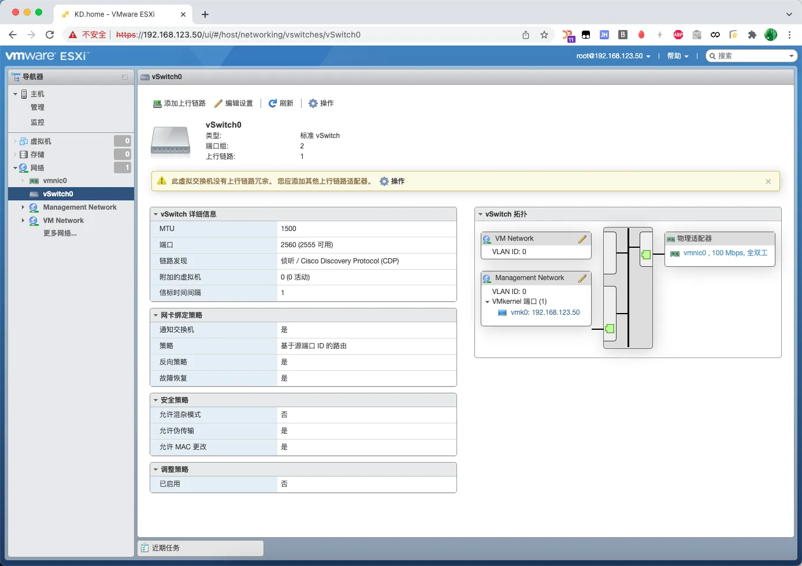Click More networks (更多网络...) link

click(60, 233)
